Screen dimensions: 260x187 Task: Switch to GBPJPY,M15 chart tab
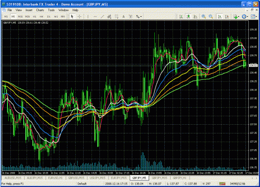[159, 178]
